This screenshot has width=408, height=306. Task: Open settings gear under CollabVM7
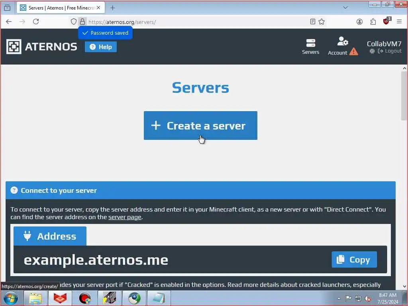372,51
